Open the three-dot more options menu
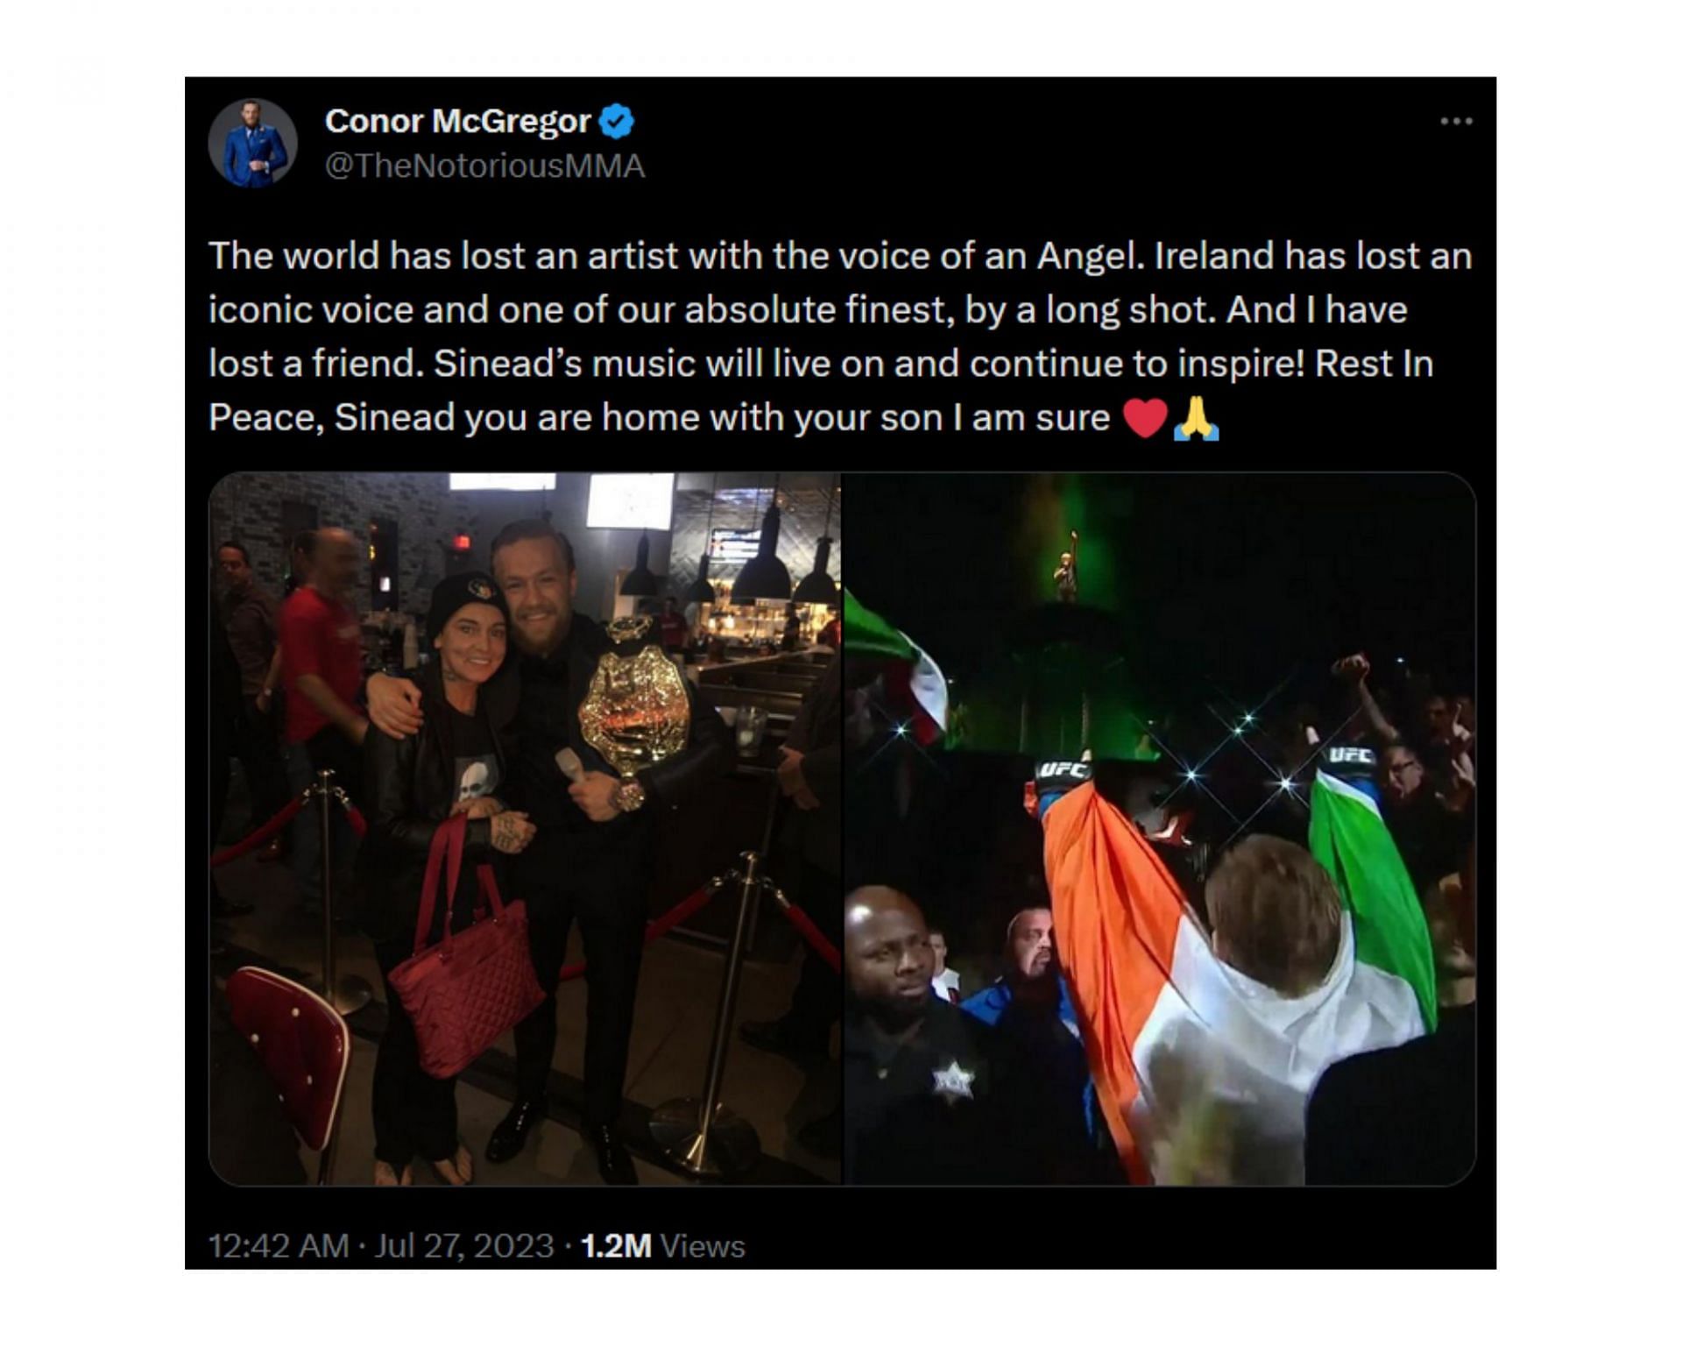Viewport: 1682px width, 1346px height. coord(1456,121)
